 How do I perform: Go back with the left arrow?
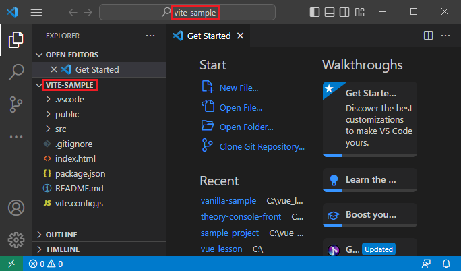[73, 12]
